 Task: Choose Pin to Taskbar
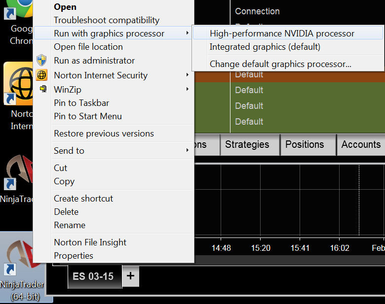click(x=81, y=103)
